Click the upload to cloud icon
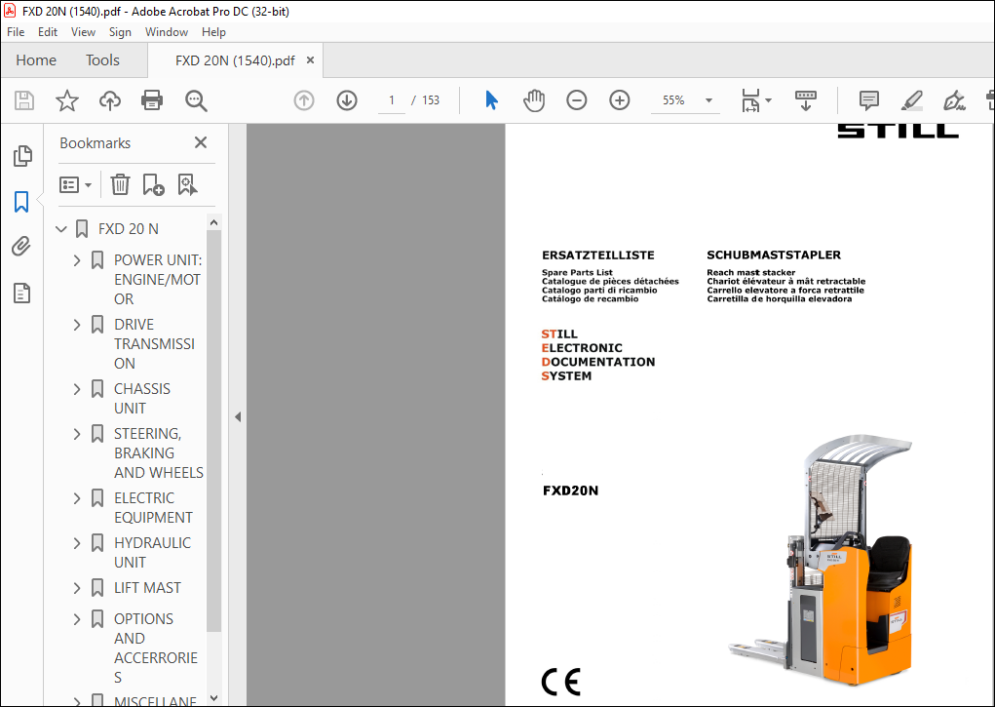The width and height of the screenshot is (995, 707). (x=110, y=100)
